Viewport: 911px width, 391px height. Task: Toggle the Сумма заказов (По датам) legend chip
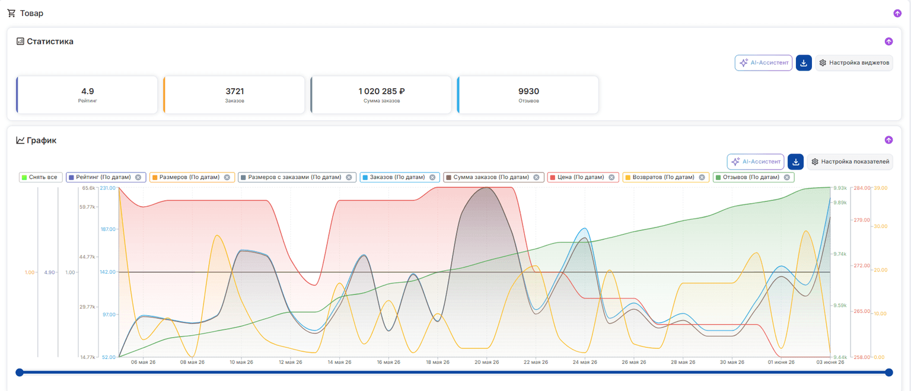coord(493,177)
